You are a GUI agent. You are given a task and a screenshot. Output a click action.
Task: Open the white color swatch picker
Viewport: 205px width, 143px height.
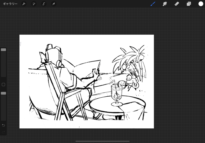(201, 4)
